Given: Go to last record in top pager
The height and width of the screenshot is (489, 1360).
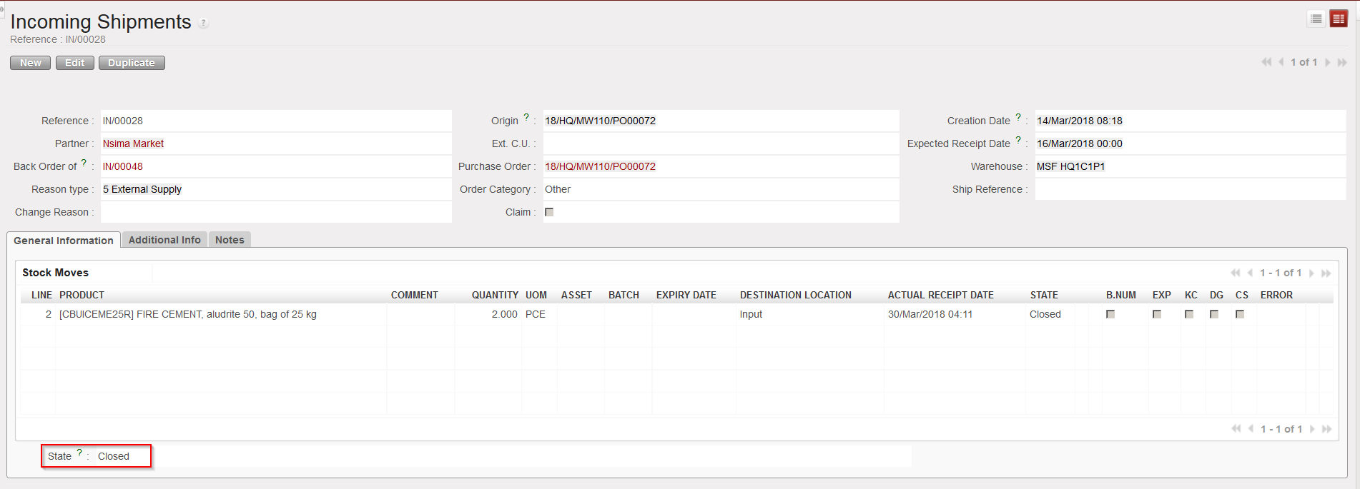Looking at the screenshot, I should [1342, 63].
